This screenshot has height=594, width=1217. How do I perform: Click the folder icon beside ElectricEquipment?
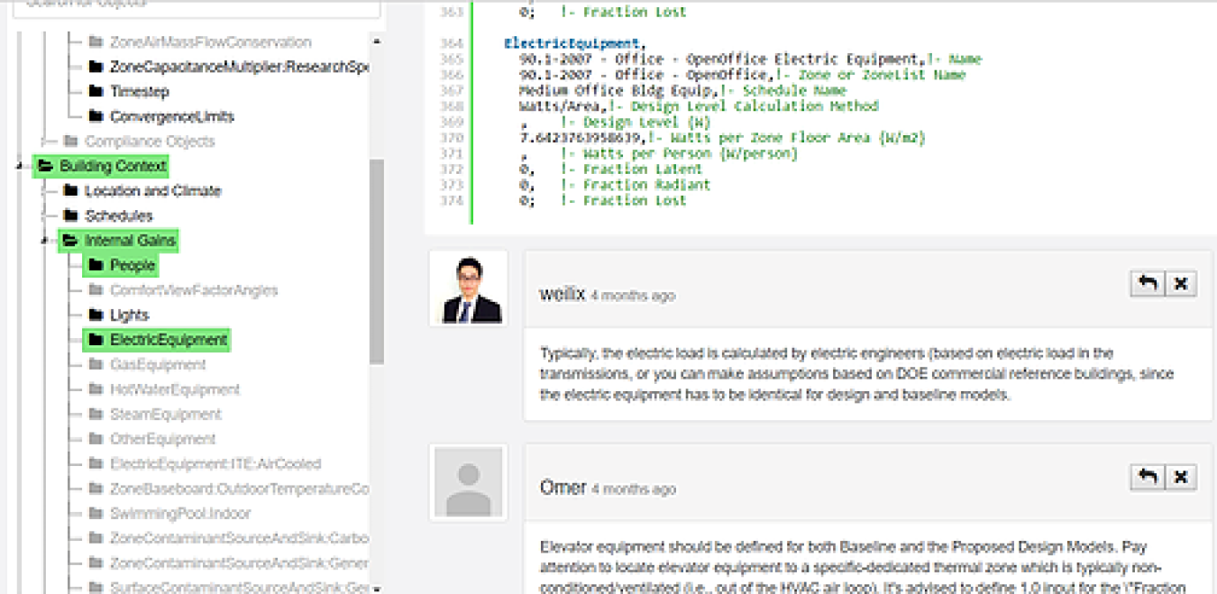(96, 340)
